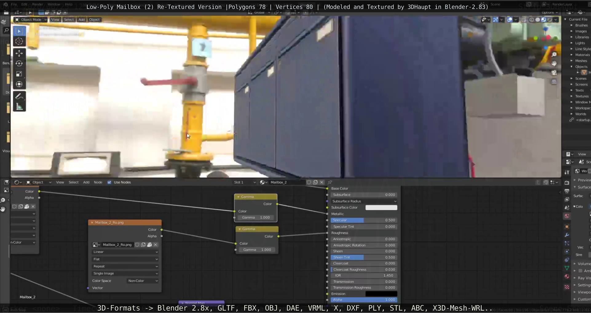Open the Slot 1 material slot dropdown
591x313 pixels.
pyautogui.click(x=245, y=182)
